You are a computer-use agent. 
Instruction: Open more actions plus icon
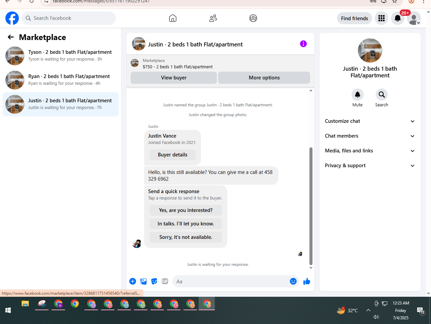click(x=133, y=281)
